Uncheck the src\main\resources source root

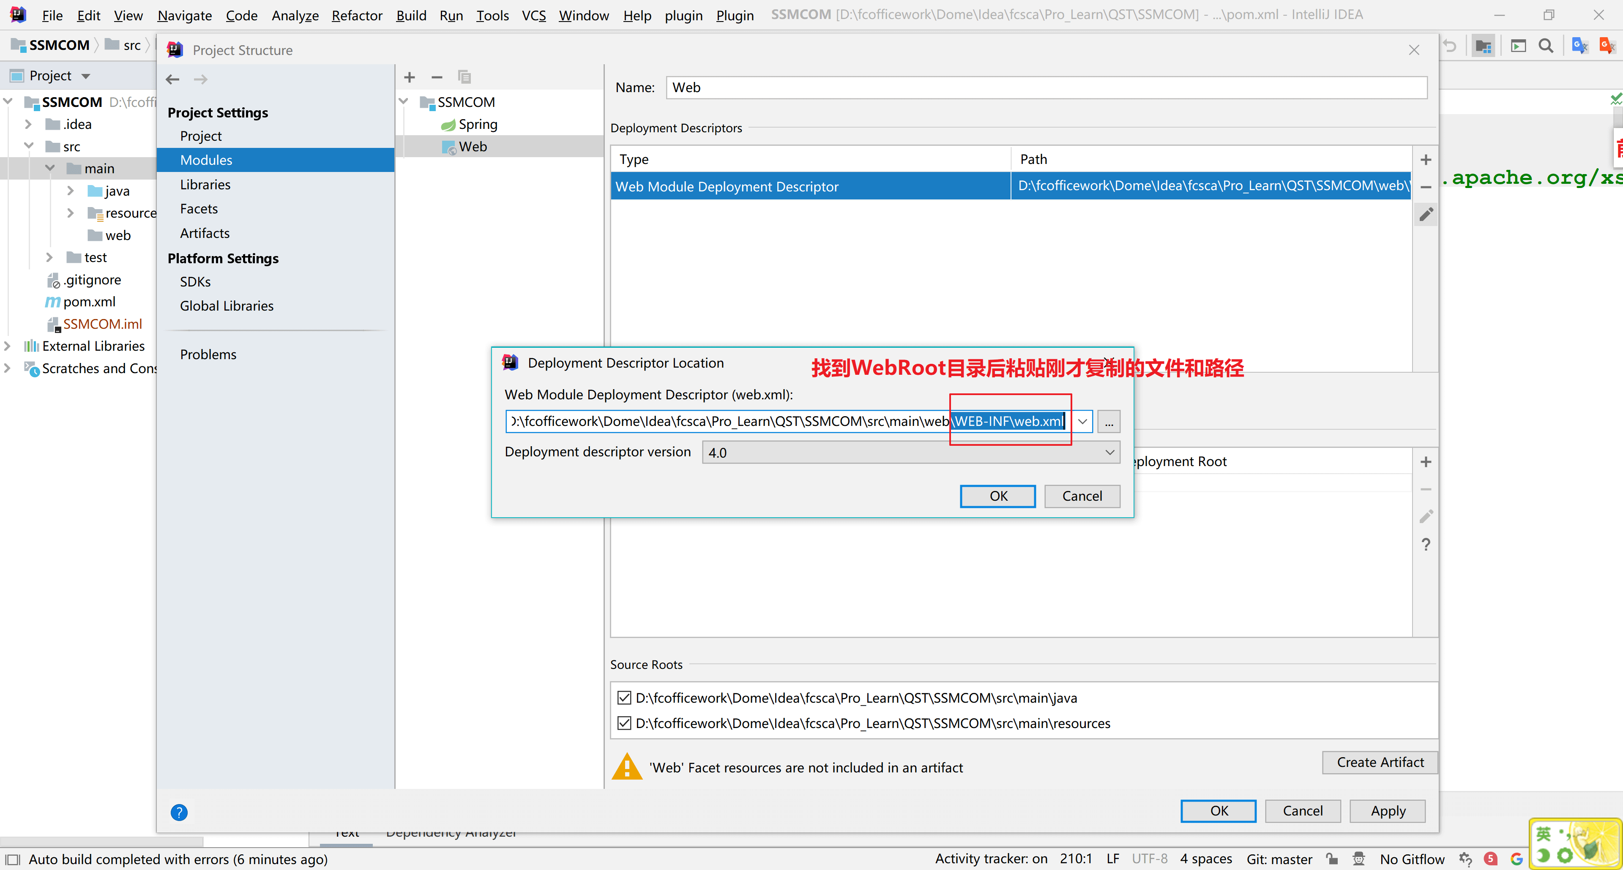coord(624,723)
